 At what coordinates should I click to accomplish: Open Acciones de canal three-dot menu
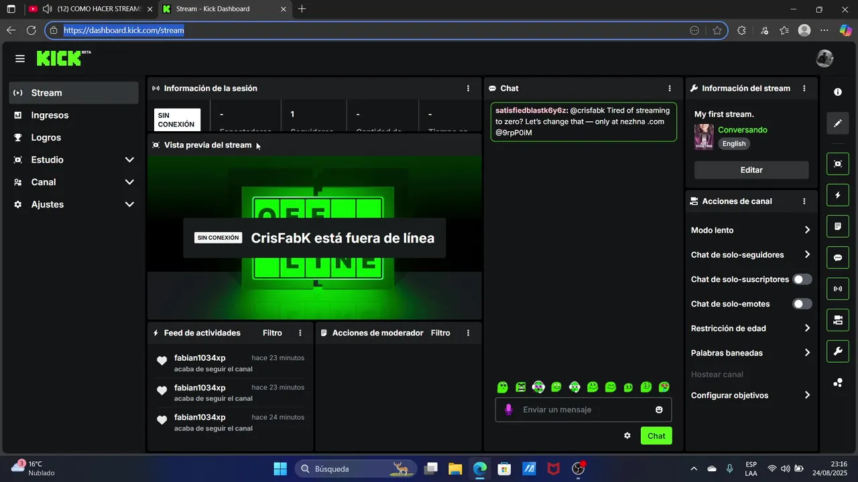pos(804,202)
